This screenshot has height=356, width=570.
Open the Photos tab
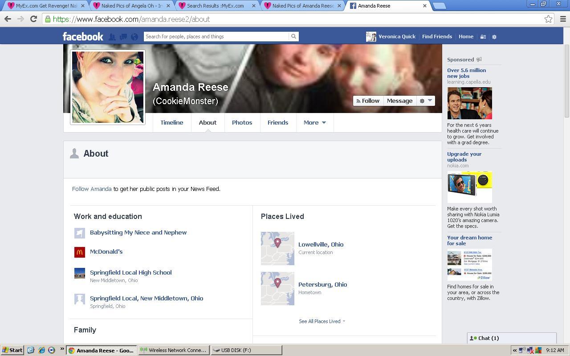[x=242, y=122]
